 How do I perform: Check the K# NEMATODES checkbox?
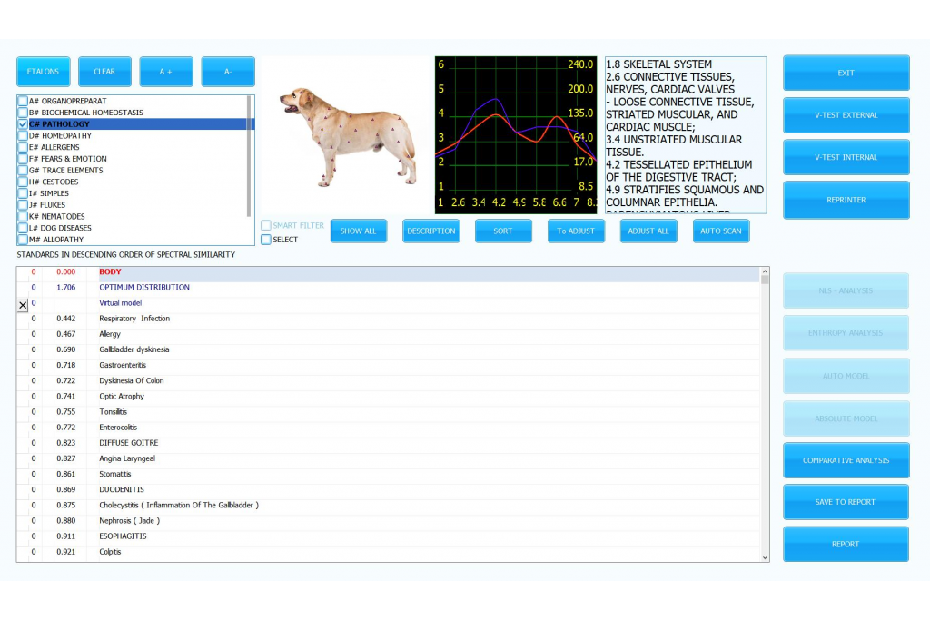click(23, 216)
